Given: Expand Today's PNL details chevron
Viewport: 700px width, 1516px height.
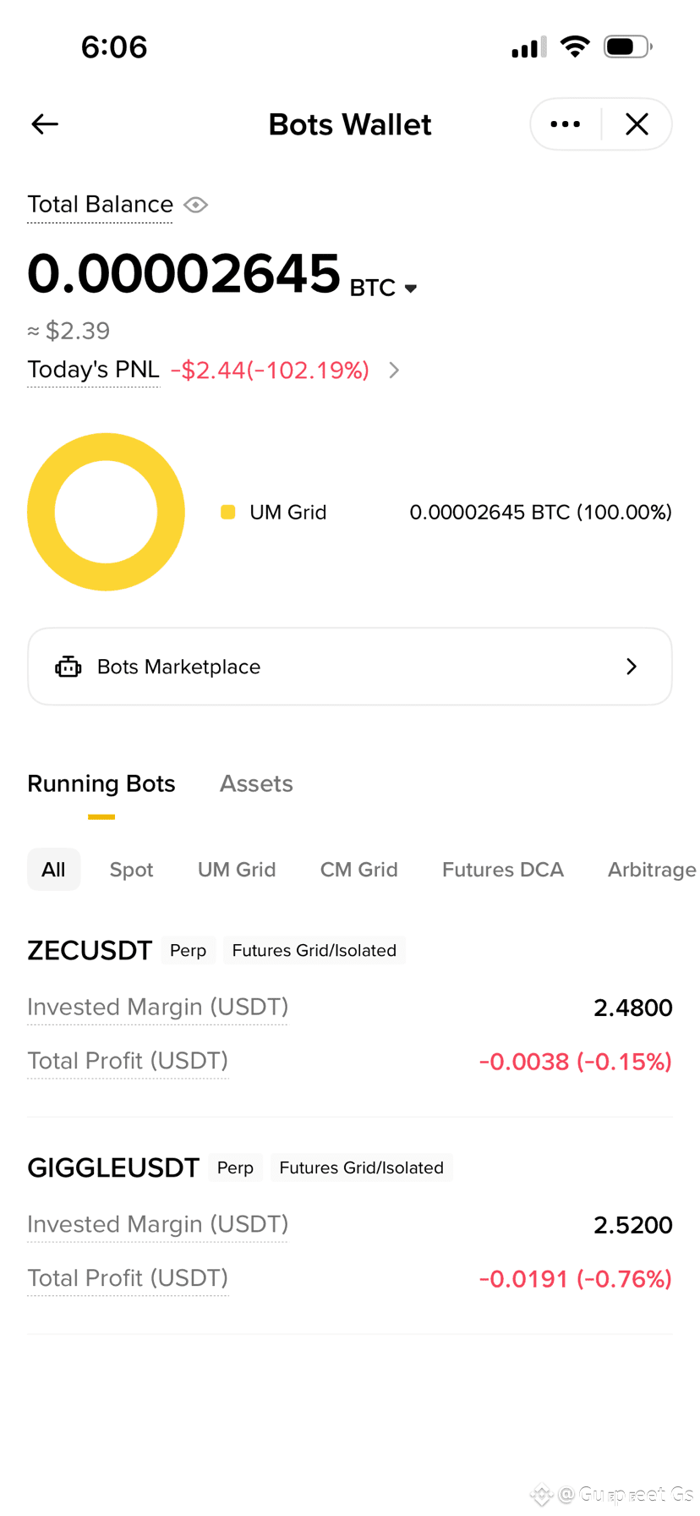Looking at the screenshot, I should [394, 370].
